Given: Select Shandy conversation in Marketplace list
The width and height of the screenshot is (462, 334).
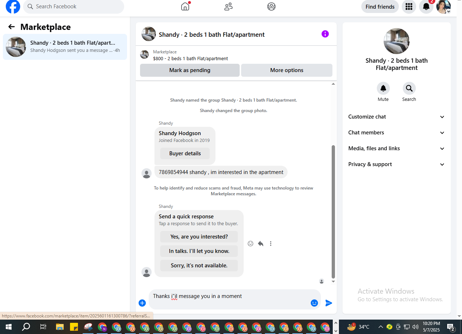Looking at the screenshot, I should click(65, 47).
